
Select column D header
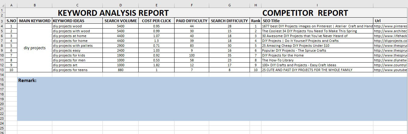(121, 5)
